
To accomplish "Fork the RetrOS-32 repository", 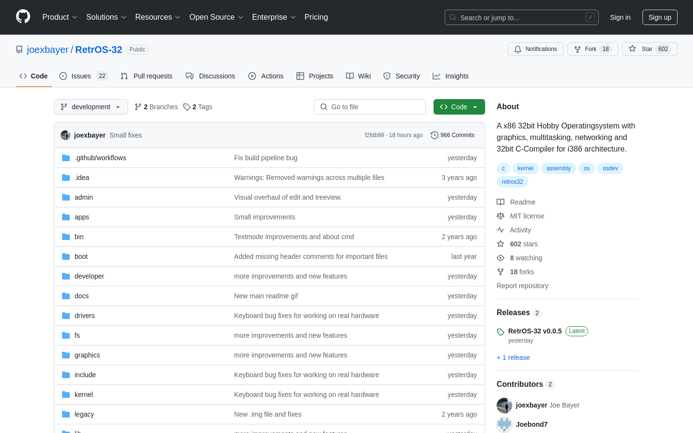I will [592, 49].
